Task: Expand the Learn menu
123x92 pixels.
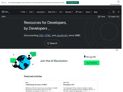Action: (69, 12)
